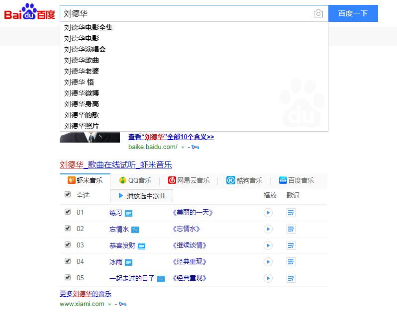Click the 刘德华 portrait thumbnail
397x316 pixels.
(x=90, y=137)
